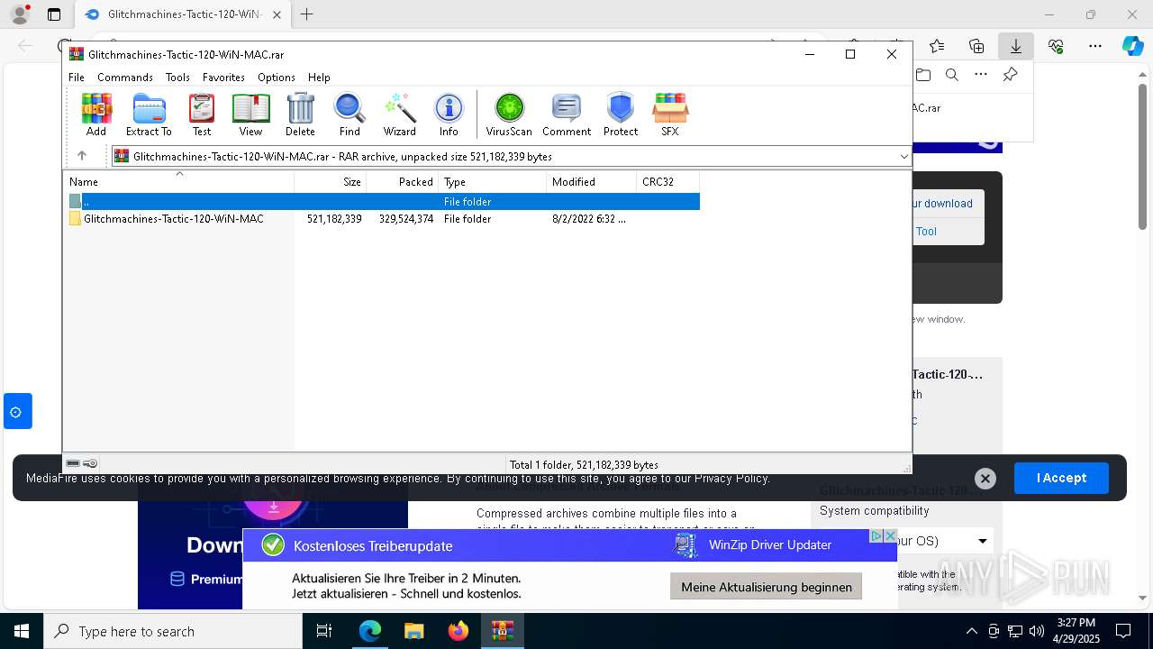Click the Delete trash icon
Image resolution: width=1153 pixels, height=649 pixels.
click(300, 114)
